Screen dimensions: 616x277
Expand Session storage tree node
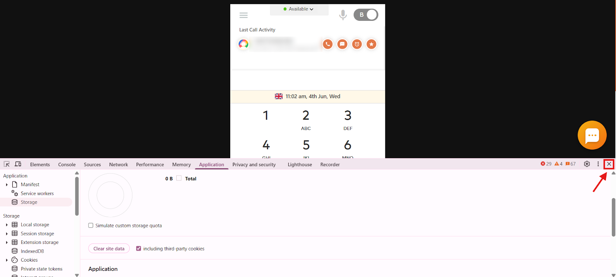[7, 234]
